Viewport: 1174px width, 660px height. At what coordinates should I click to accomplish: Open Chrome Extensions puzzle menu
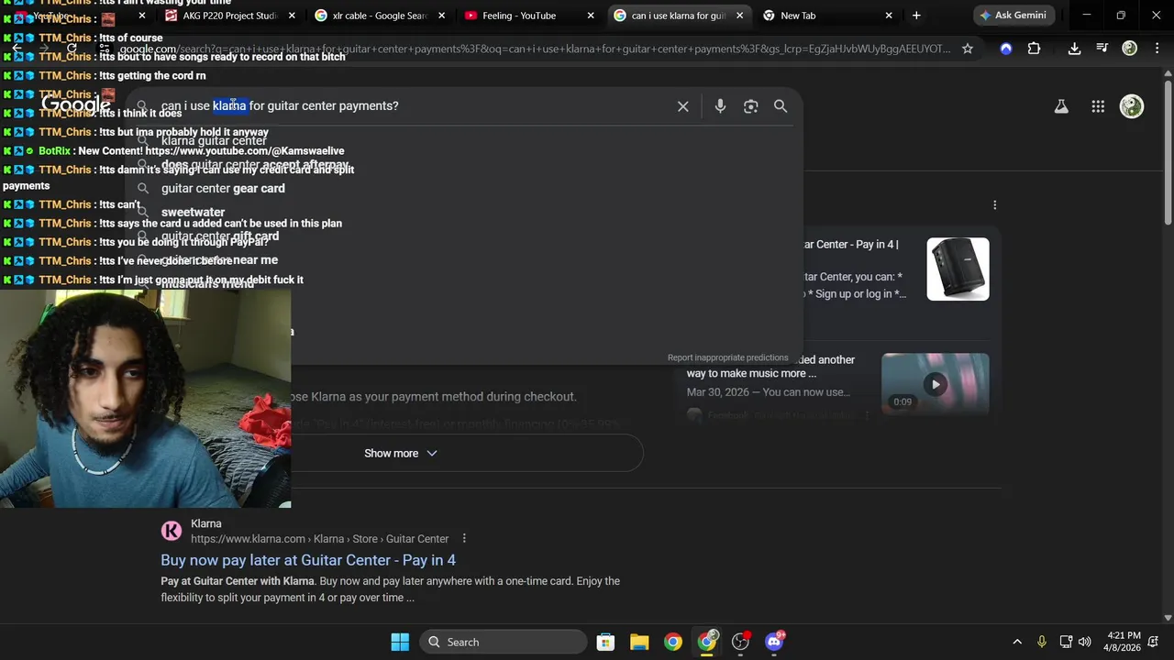1034,49
